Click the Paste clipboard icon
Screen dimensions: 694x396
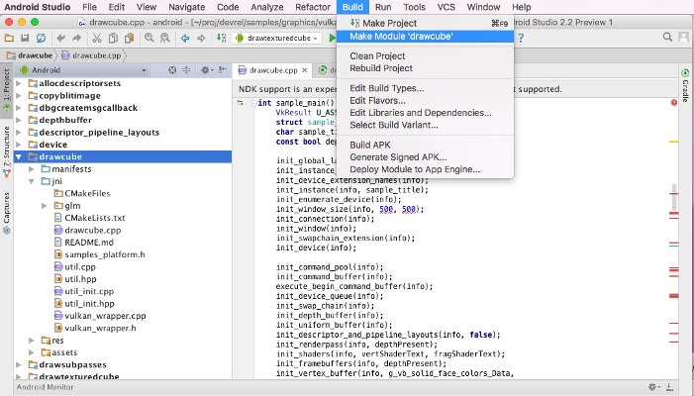[x=129, y=38]
